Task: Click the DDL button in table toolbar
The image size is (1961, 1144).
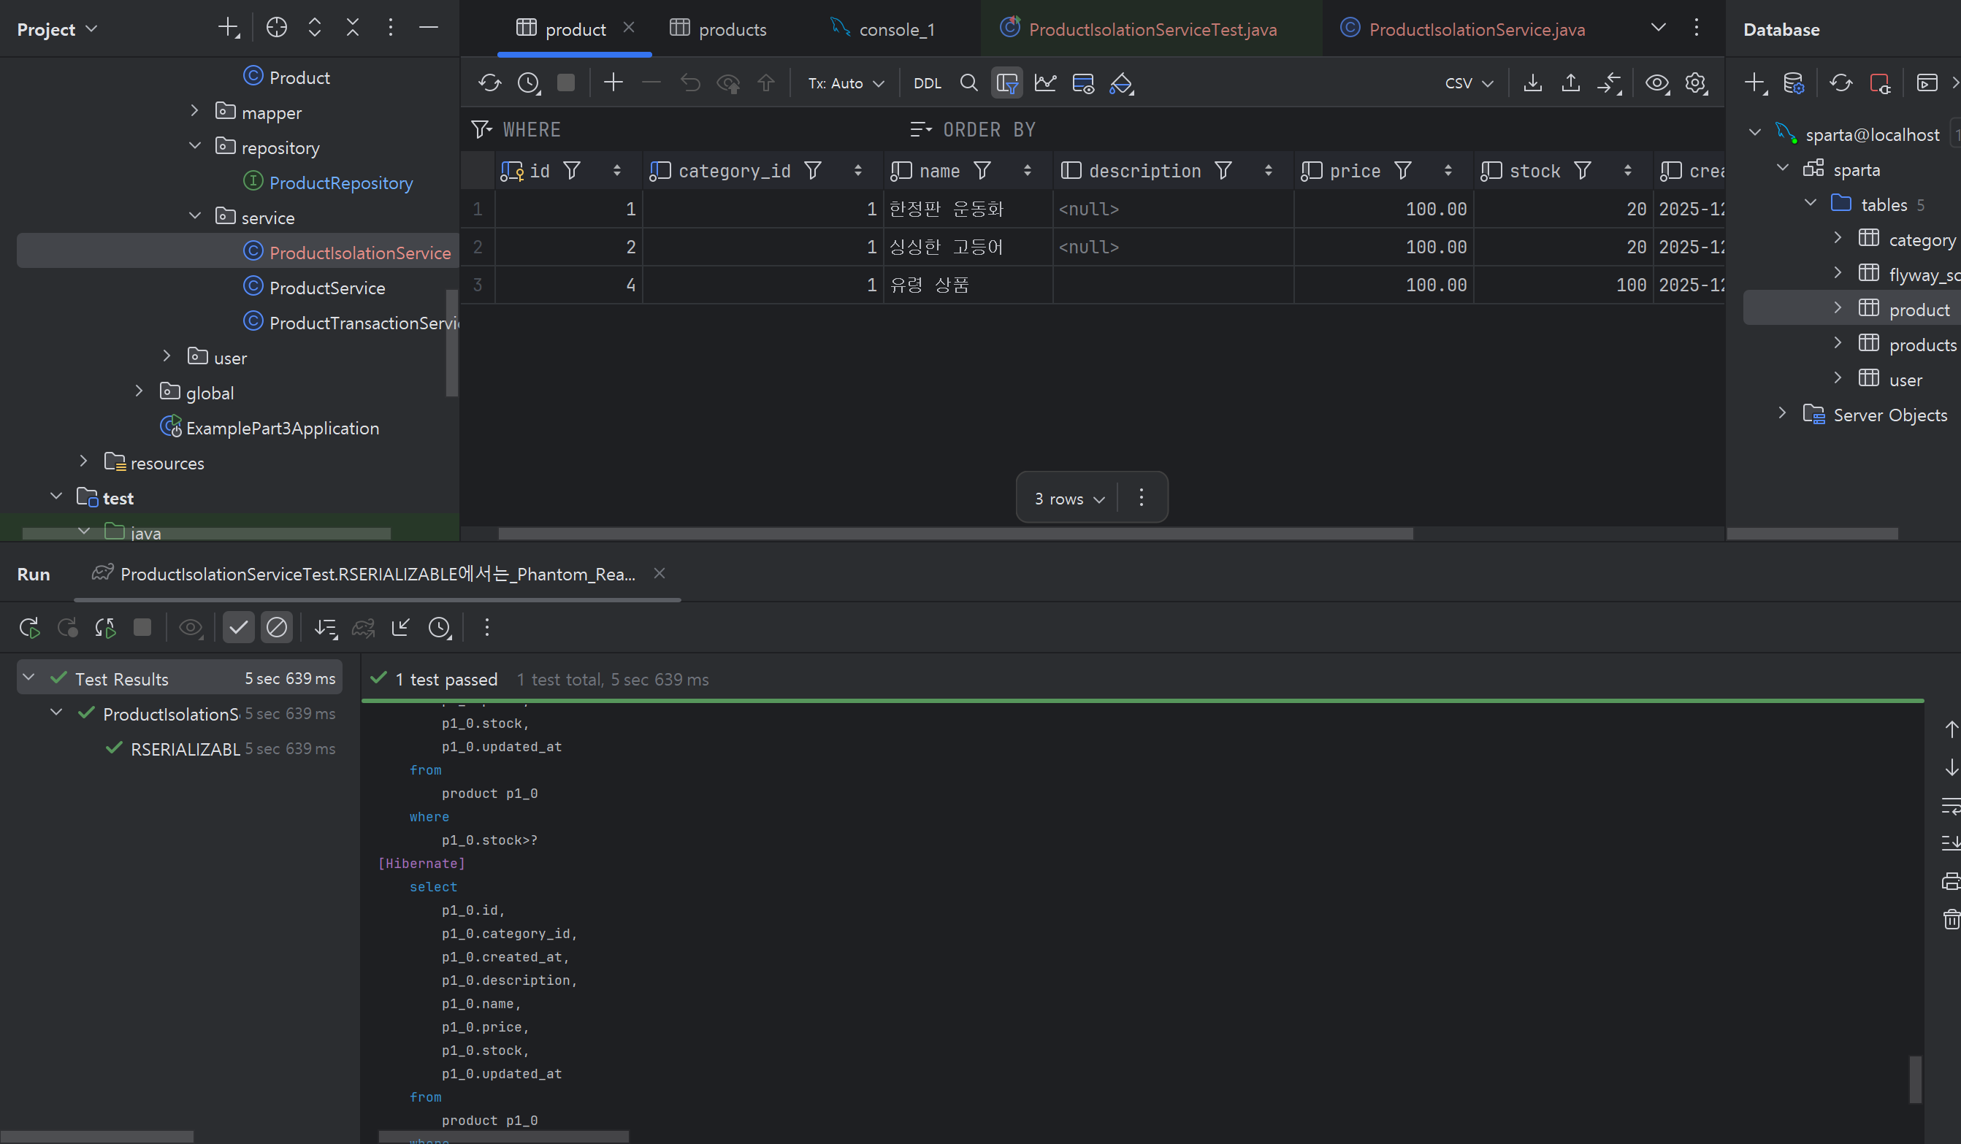Action: 927,83
